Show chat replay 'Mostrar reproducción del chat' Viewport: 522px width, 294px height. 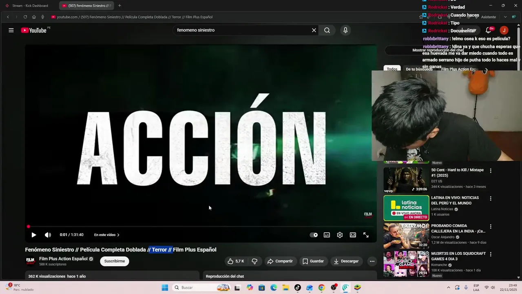pyautogui.click(x=438, y=50)
